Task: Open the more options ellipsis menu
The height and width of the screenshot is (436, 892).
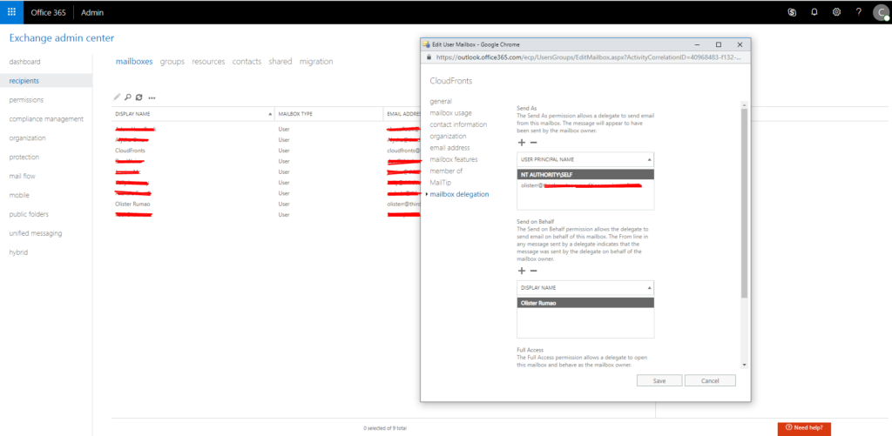Action: tap(152, 97)
